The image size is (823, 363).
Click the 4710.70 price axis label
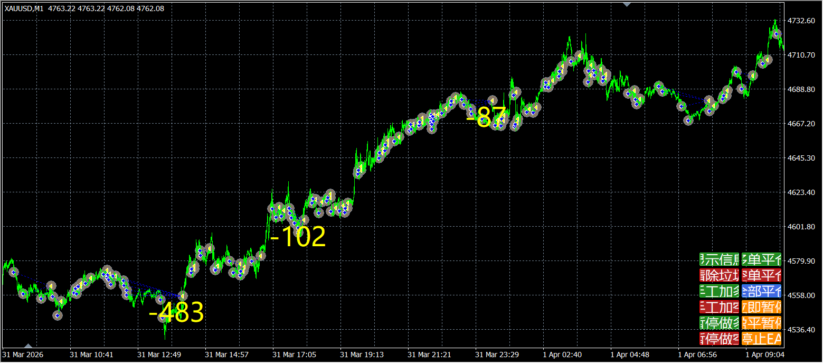801,55
